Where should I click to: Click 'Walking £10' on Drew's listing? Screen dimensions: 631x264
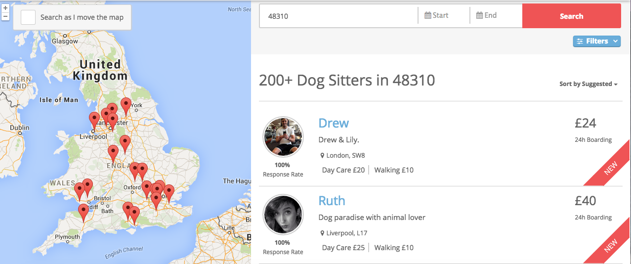(394, 170)
